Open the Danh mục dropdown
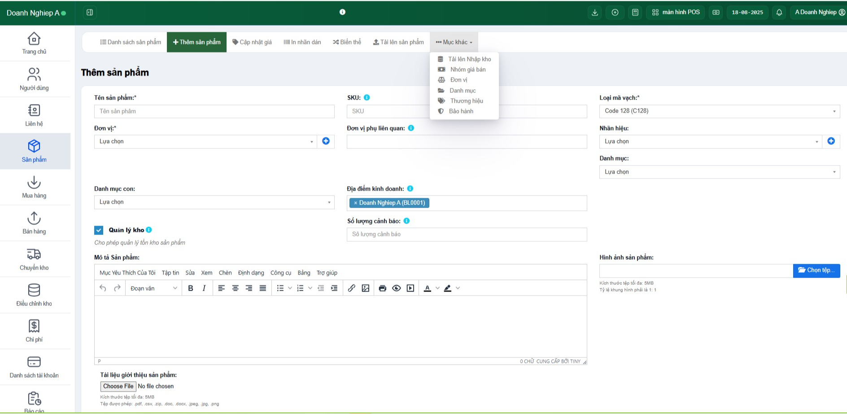 (x=720, y=172)
